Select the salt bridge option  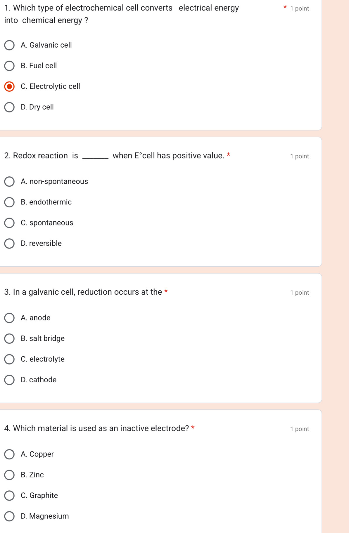(9, 338)
